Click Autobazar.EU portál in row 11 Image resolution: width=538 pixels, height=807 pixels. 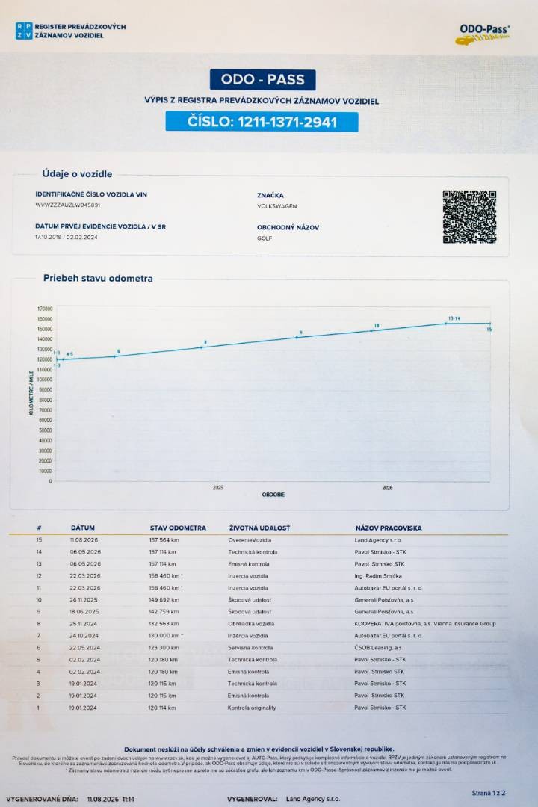point(389,588)
